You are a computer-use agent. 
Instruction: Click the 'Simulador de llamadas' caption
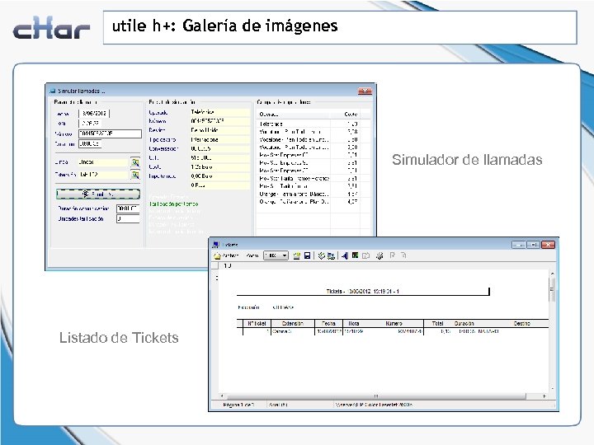pyautogui.click(x=467, y=160)
